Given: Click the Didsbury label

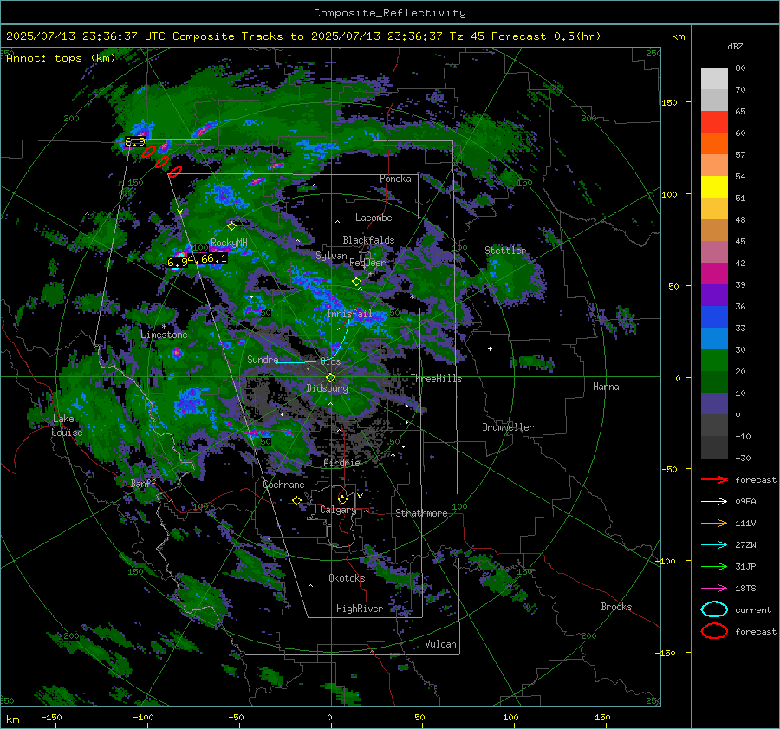Looking at the screenshot, I should pyautogui.click(x=327, y=388).
